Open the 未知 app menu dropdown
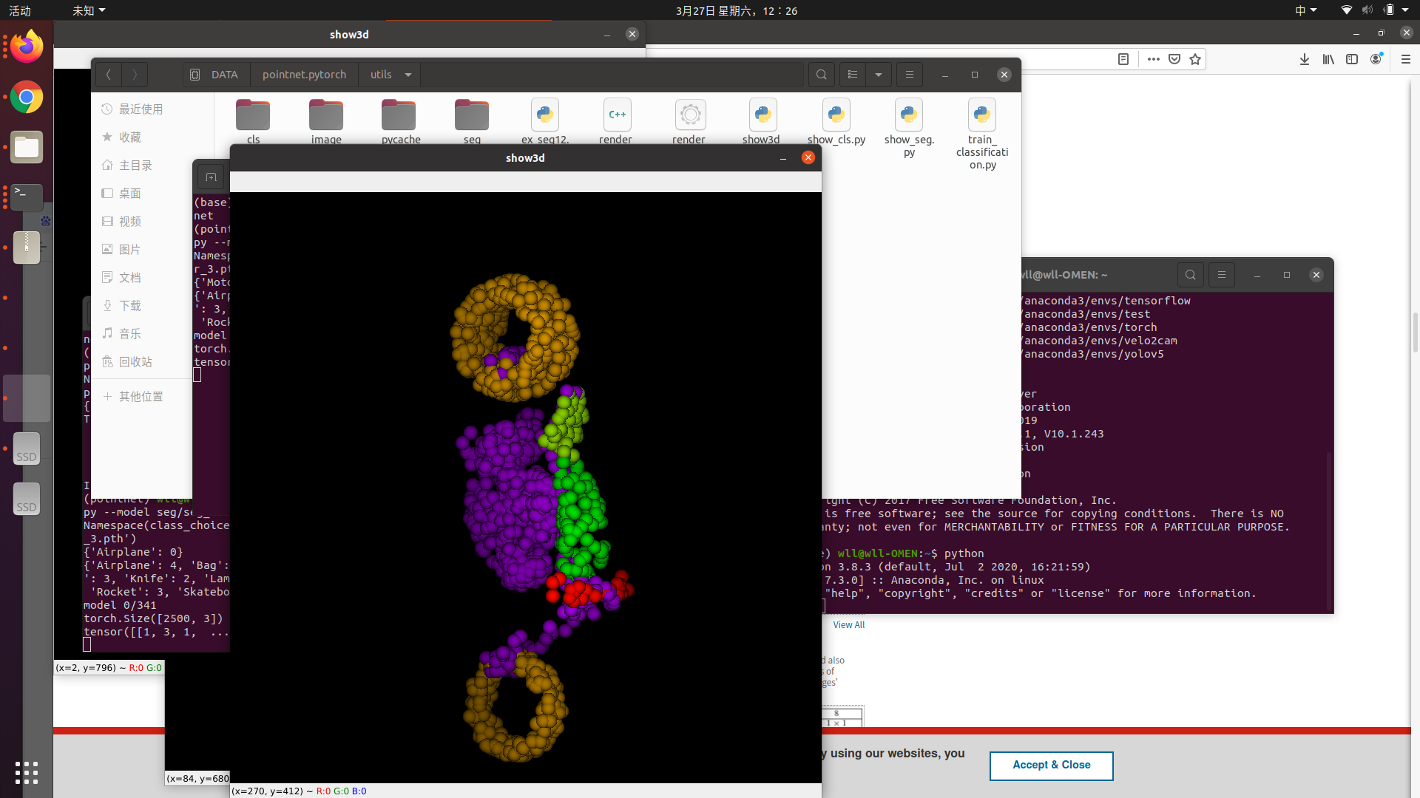The height and width of the screenshot is (798, 1420). 89,10
